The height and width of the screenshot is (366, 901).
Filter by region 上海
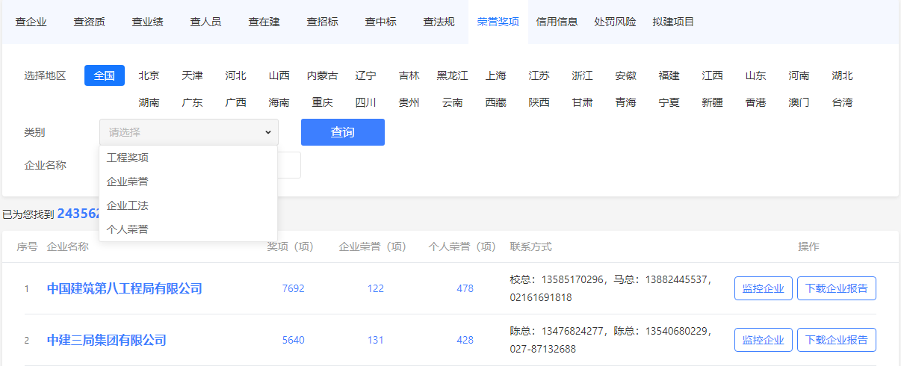(496, 75)
